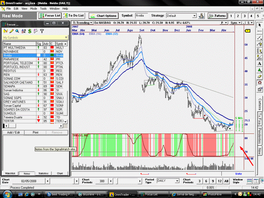Open Chart Options
Viewport: 264px width, 198px height.
[x=104, y=16]
